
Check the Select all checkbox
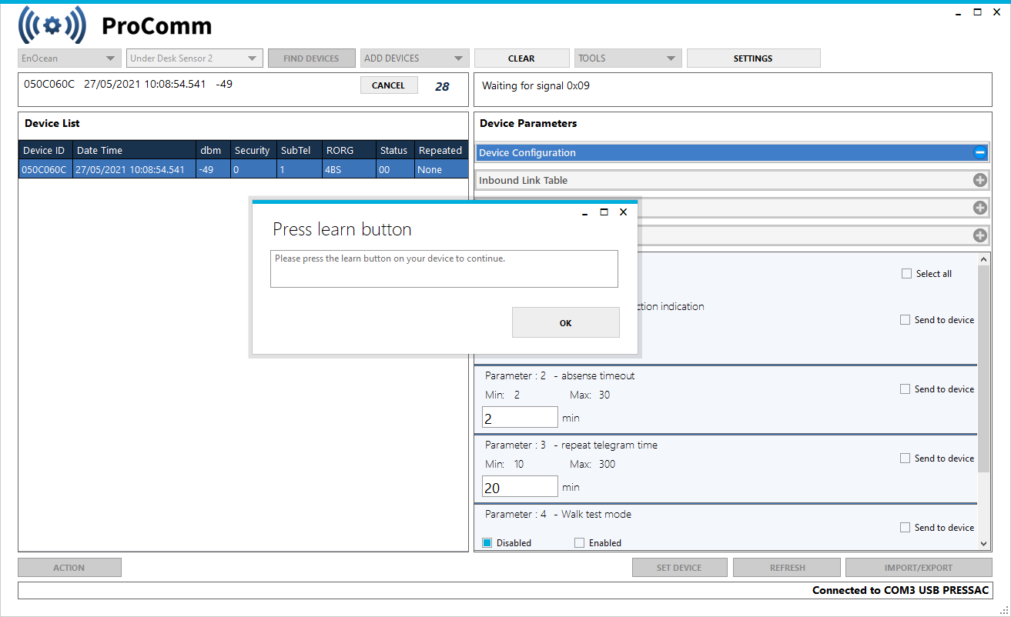click(x=906, y=273)
